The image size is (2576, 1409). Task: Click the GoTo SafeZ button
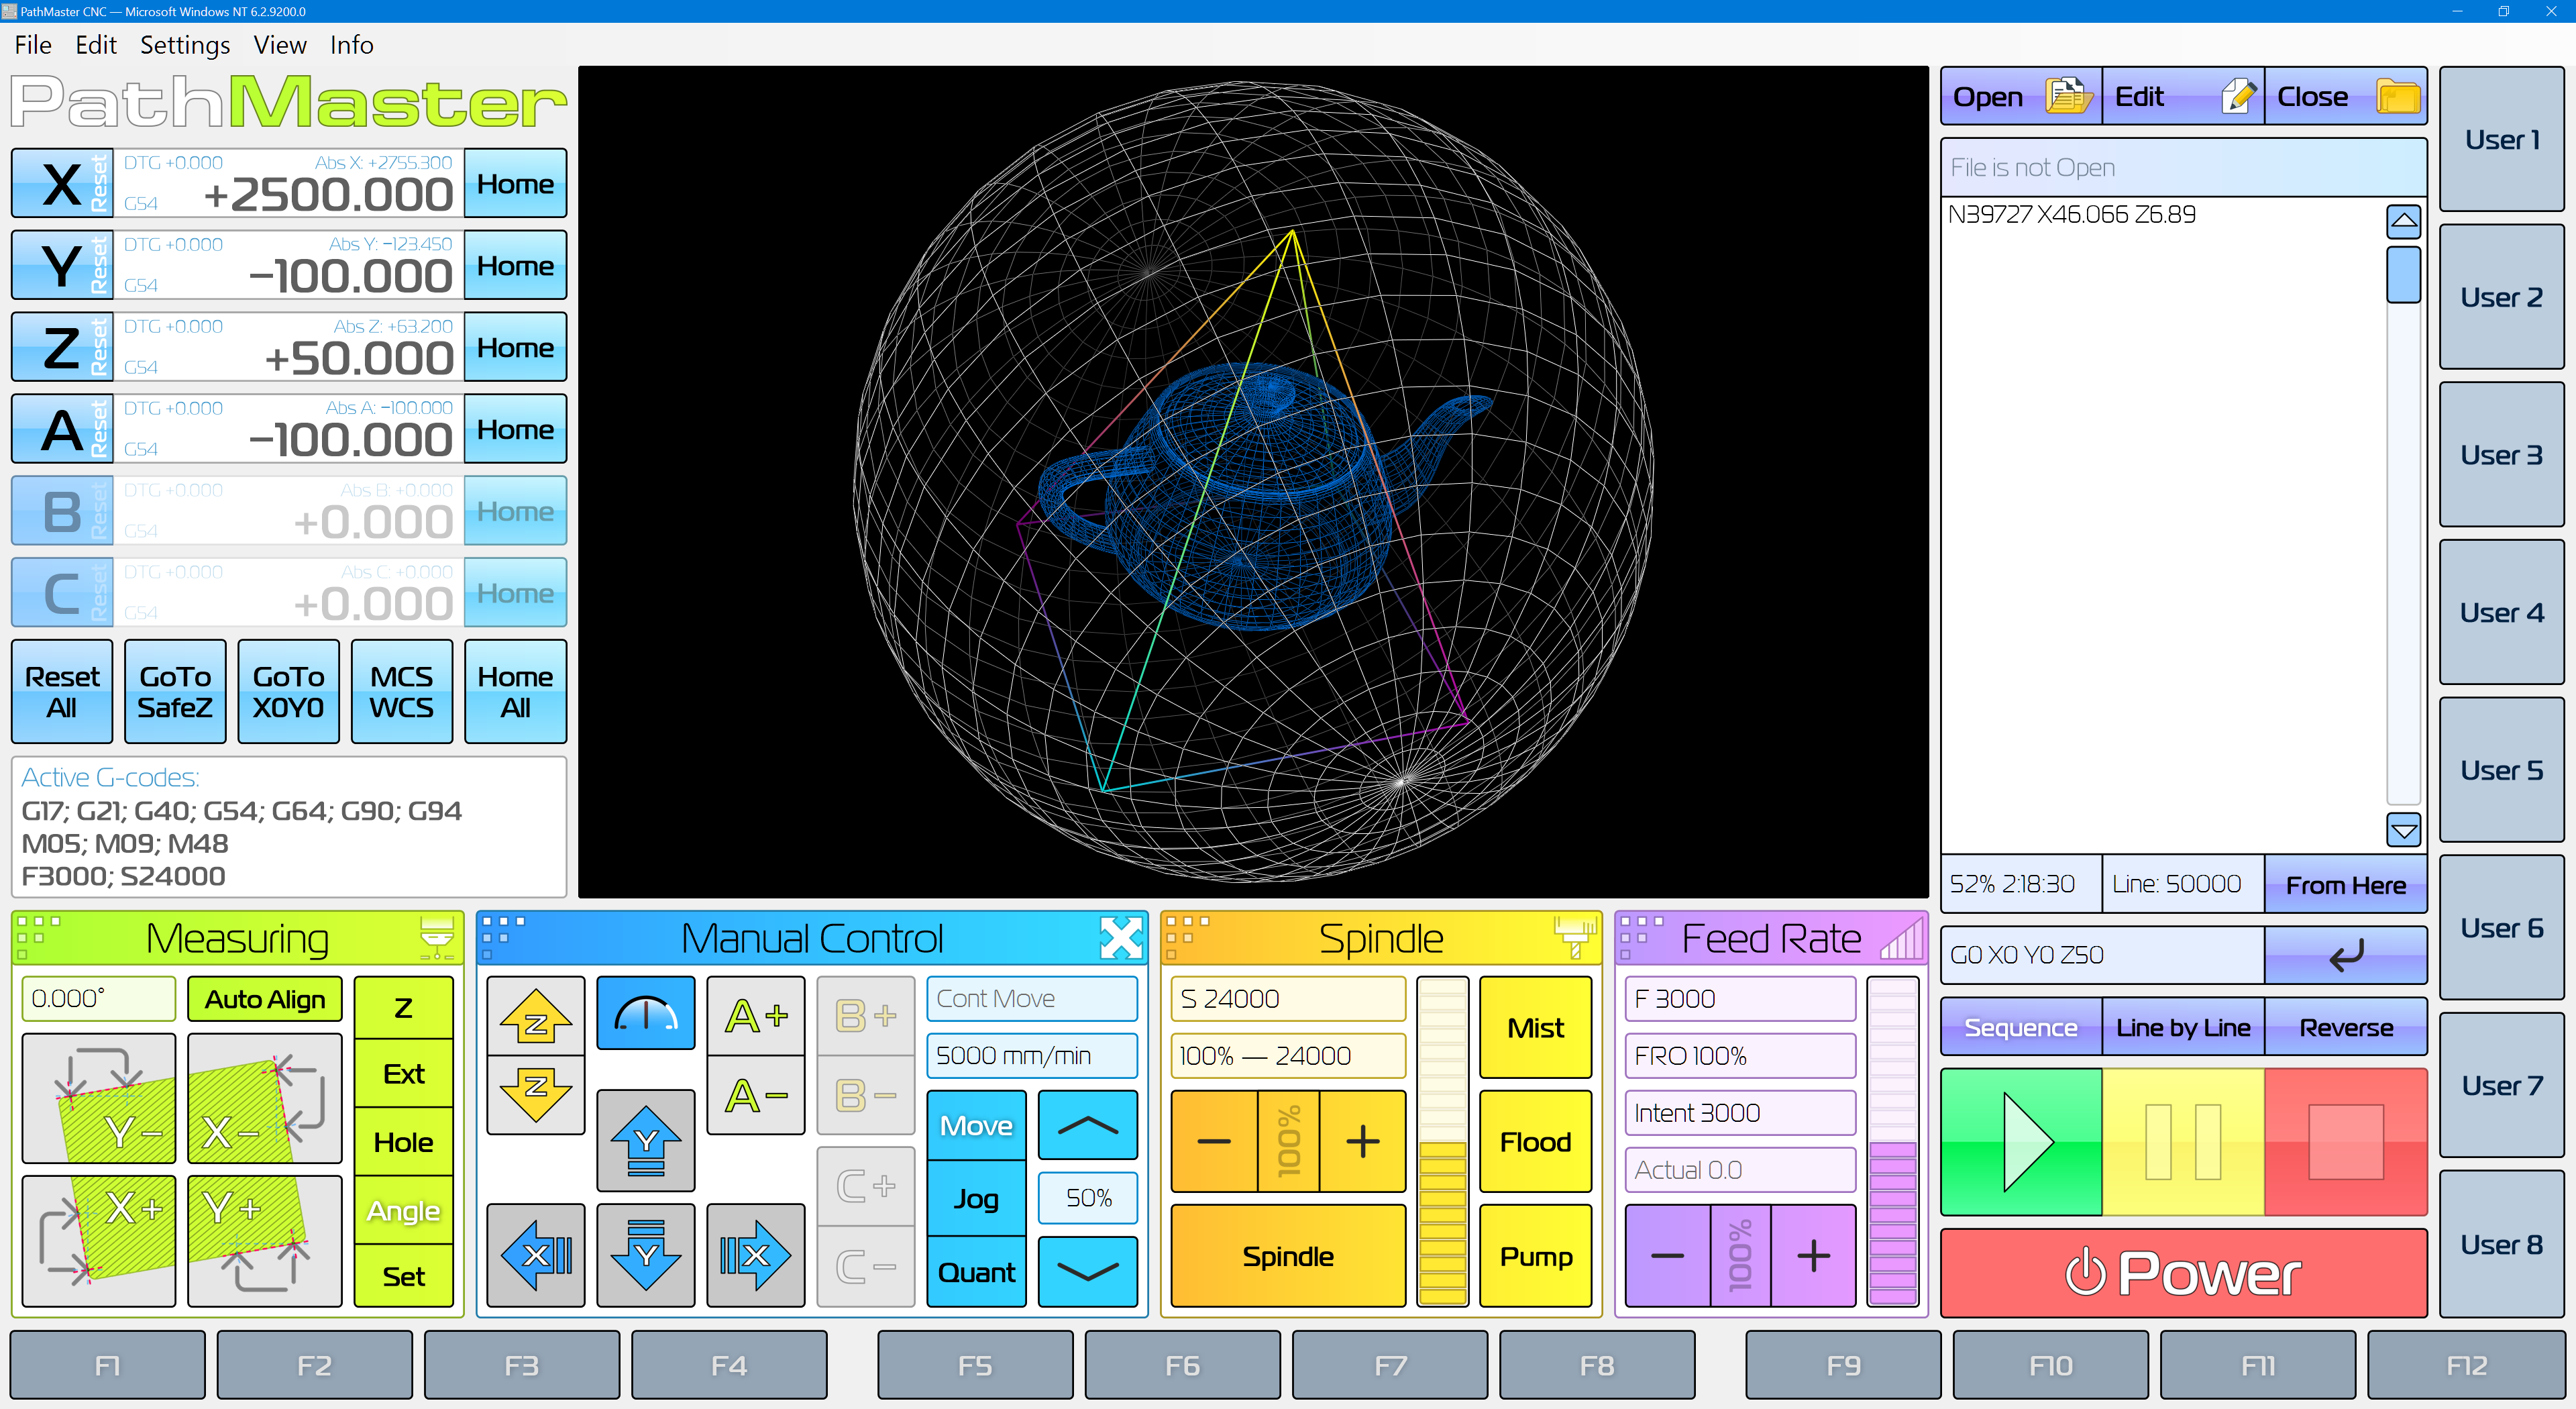[175, 691]
